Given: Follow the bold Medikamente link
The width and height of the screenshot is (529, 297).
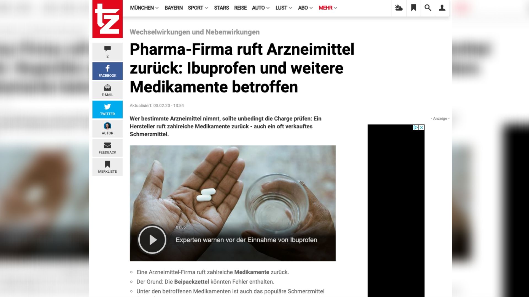Looking at the screenshot, I should click(x=252, y=272).
